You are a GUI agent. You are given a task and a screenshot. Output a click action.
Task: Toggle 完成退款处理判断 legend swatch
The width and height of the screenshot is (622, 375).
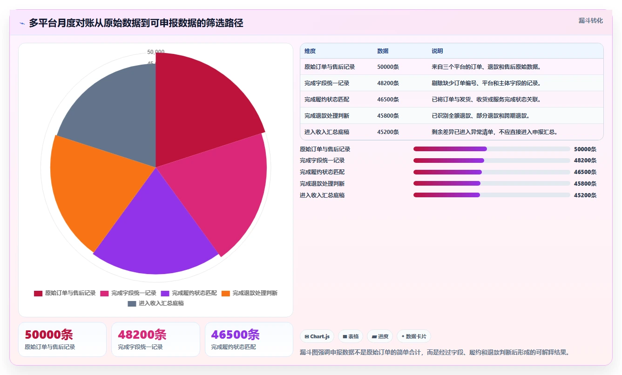tap(225, 293)
